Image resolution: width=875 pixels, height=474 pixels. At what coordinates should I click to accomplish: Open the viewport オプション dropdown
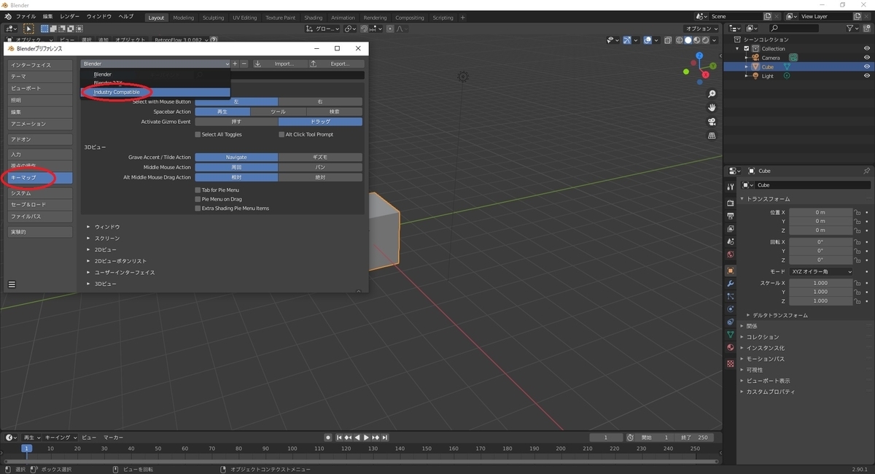[700, 28]
